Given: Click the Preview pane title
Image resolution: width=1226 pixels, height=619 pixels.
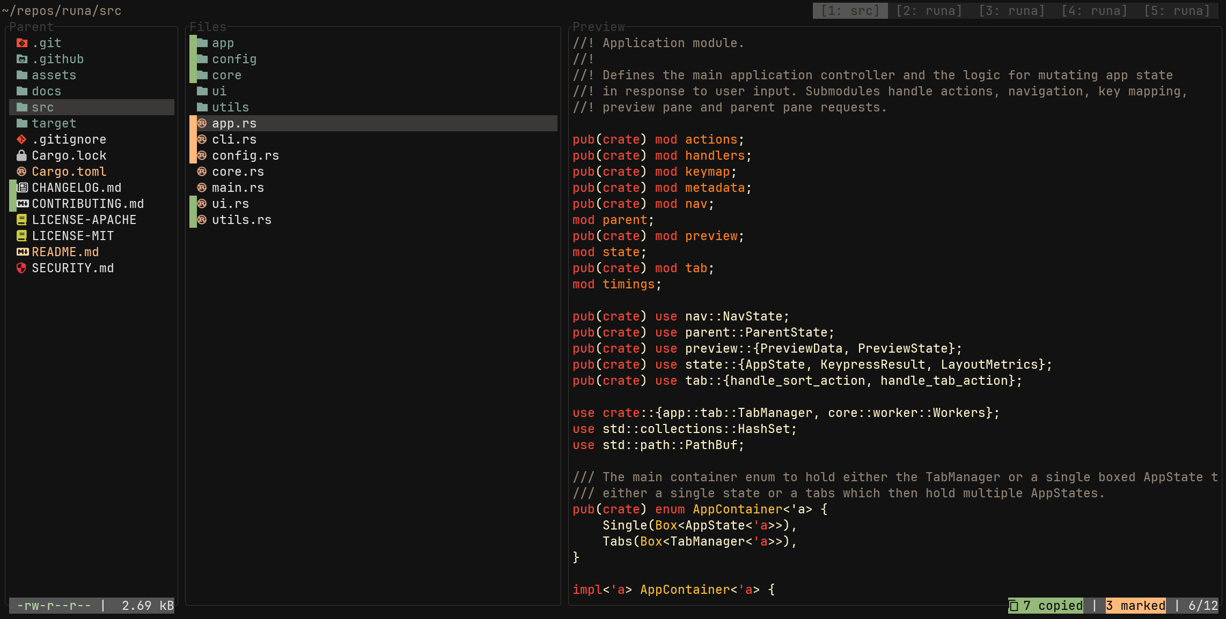Looking at the screenshot, I should click(x=599, y=27).
